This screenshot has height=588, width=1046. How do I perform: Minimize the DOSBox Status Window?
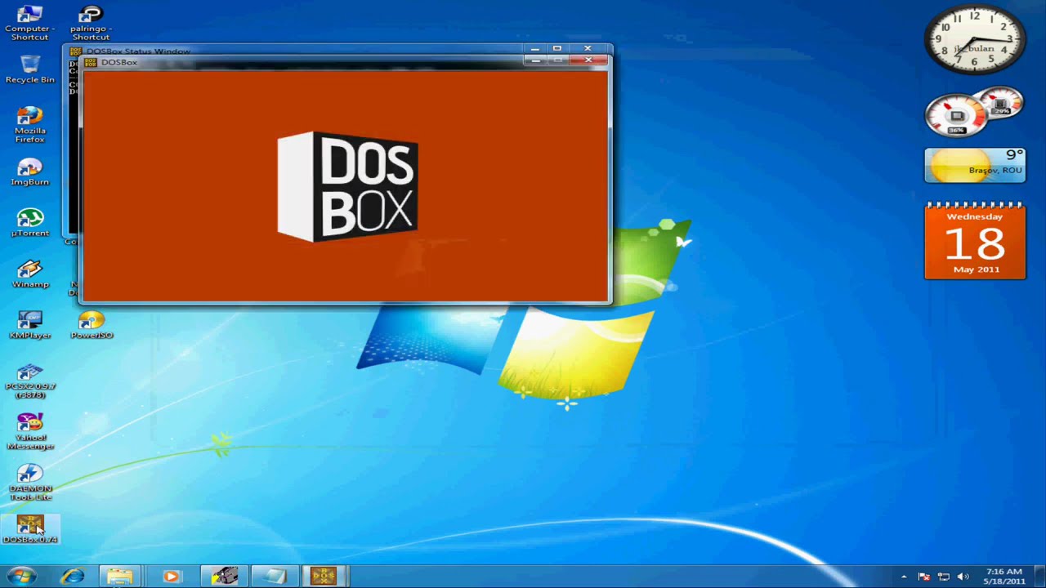pos(535,48)
